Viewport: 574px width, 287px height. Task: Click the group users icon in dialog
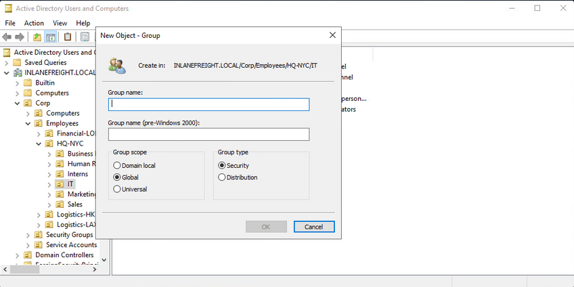pos(116,66)
